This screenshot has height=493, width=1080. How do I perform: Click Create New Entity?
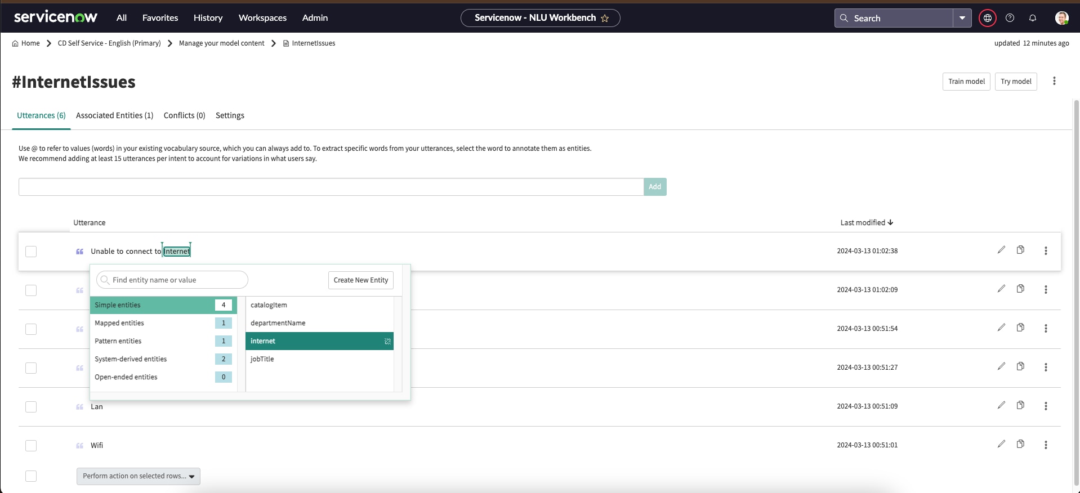coord(360,280)
